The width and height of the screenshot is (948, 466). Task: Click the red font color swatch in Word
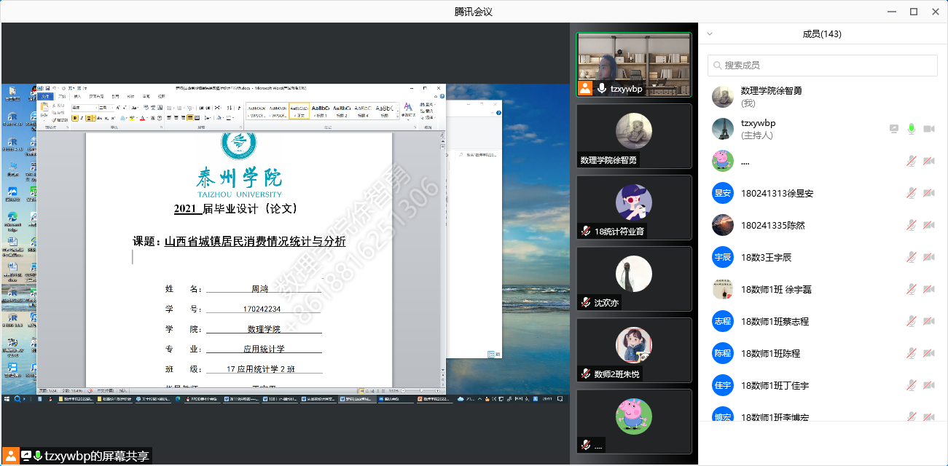tap(143, 118)
